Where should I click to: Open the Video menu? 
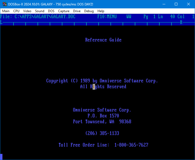pos(27,11)
